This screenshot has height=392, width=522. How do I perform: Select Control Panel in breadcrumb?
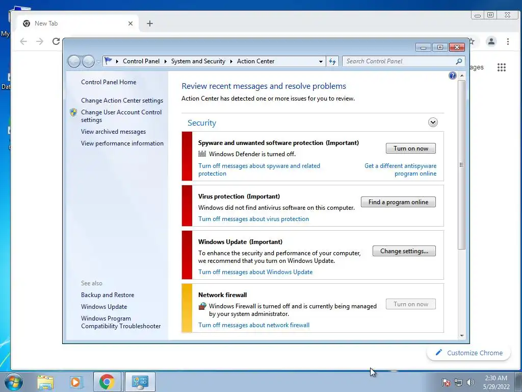(x=141, y=61)
